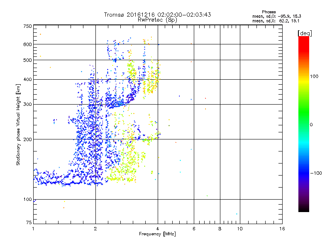The height and width of the screenshot is (249, 332).
Task: Click the 'Frequency [MHz]' x-axis label
Action: (157, 234)
